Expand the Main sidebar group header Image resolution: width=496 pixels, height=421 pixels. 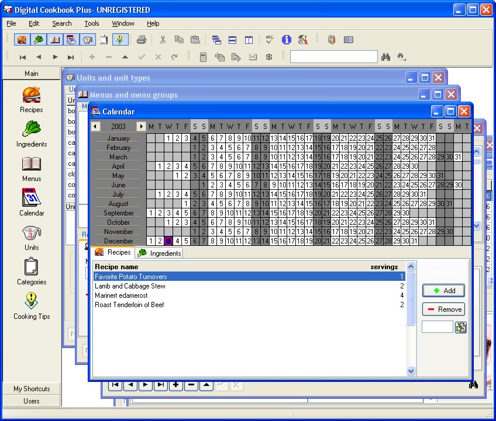coord(32,73)
